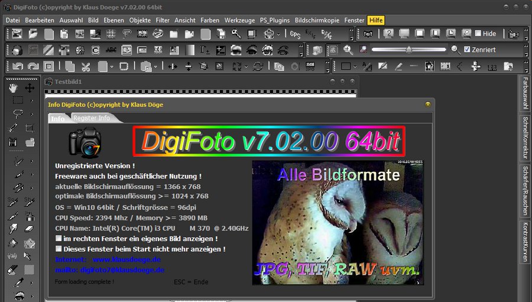This screenshot has height=302, width=532.
Task: Click the printer icon in top toolbar
Action: pos(269,34)
